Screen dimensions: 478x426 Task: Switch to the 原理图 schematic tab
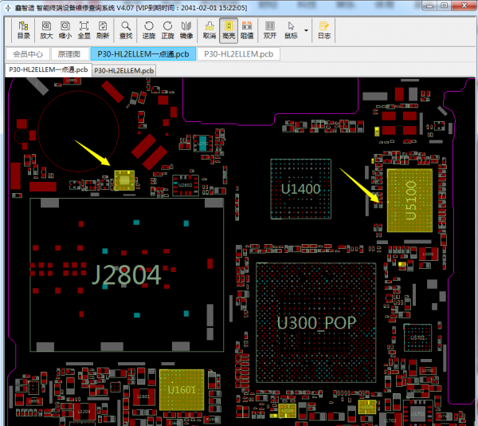point(69,54)
